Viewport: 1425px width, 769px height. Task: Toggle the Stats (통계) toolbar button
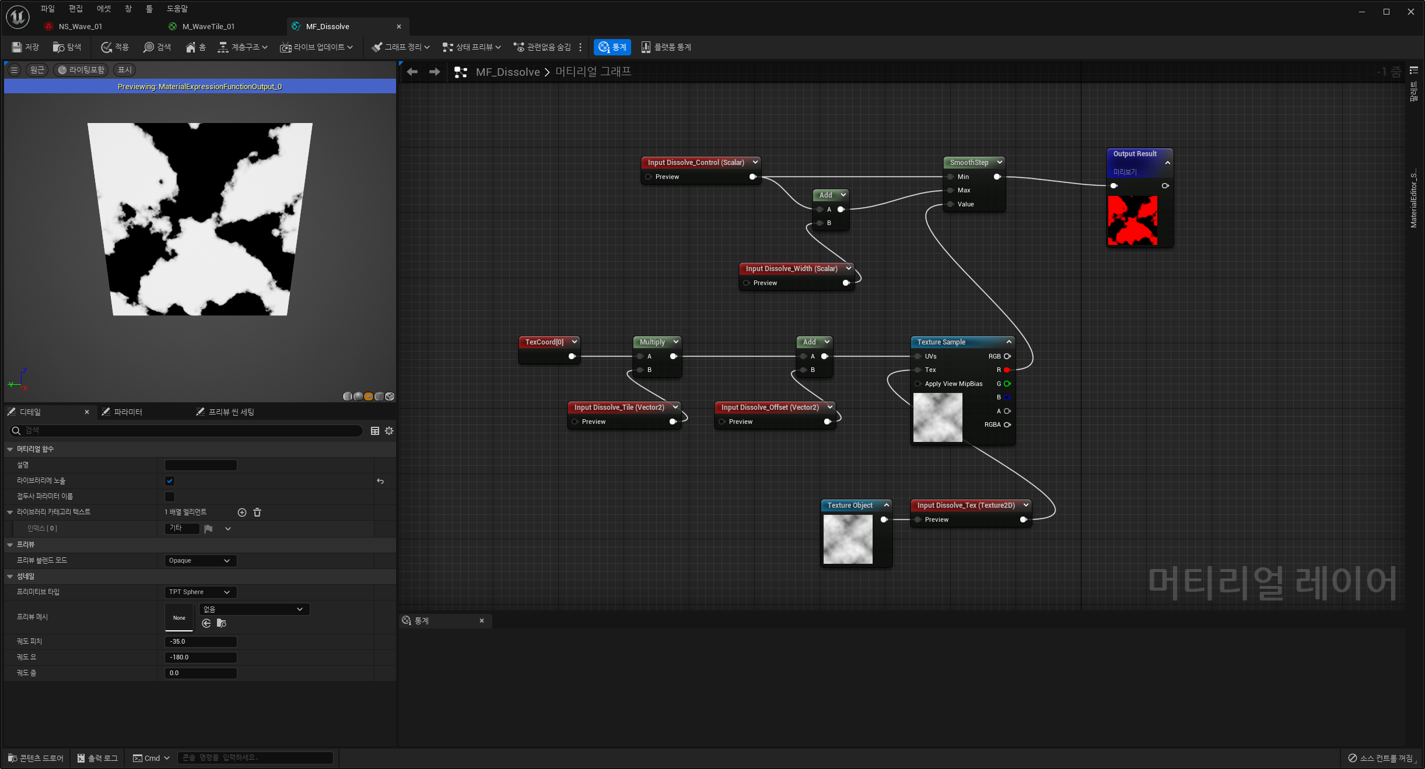(612, 47)
